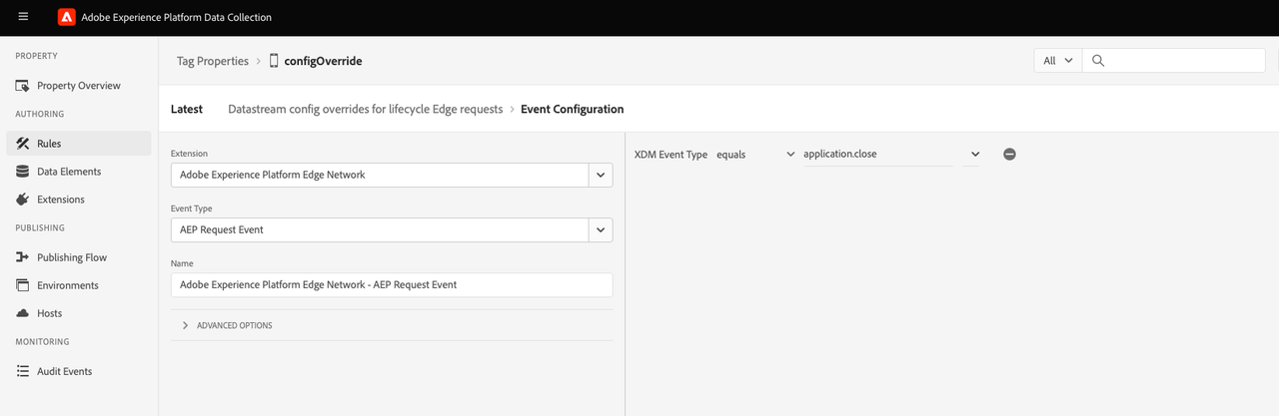This screenshot has height=416, width=1279.
Task: Click Adobe Experience Platform Data Collection title
Action: click(x=177, y=17)
